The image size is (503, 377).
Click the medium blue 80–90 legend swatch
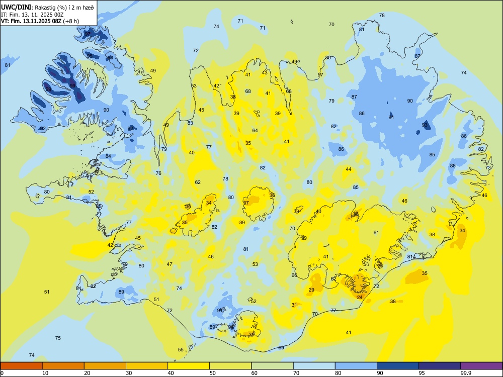coord(356,366)
